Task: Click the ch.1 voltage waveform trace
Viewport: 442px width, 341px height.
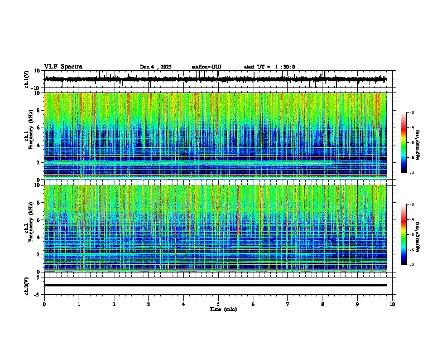Action: tap(215, 79)
